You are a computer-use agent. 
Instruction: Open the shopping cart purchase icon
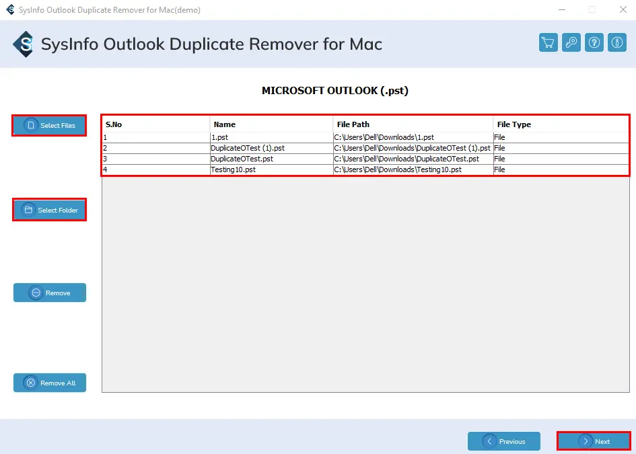coord(549,42)
